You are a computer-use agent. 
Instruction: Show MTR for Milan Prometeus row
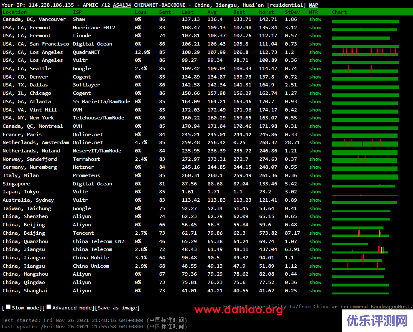tap(315, 175)
